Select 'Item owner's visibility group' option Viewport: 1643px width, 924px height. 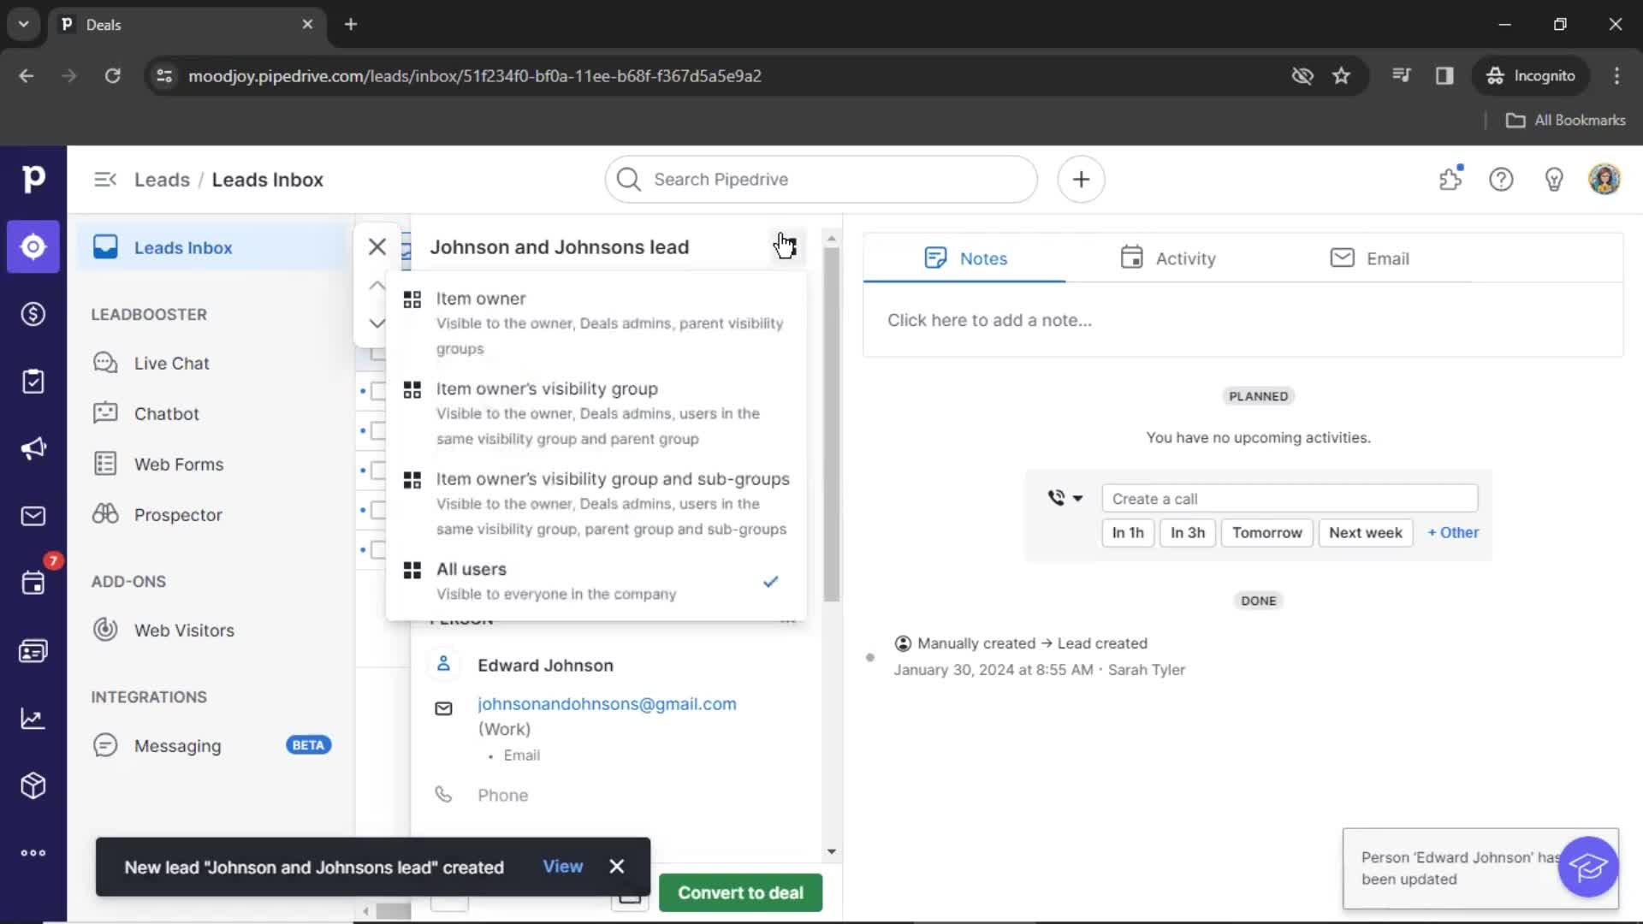(548, 388)
